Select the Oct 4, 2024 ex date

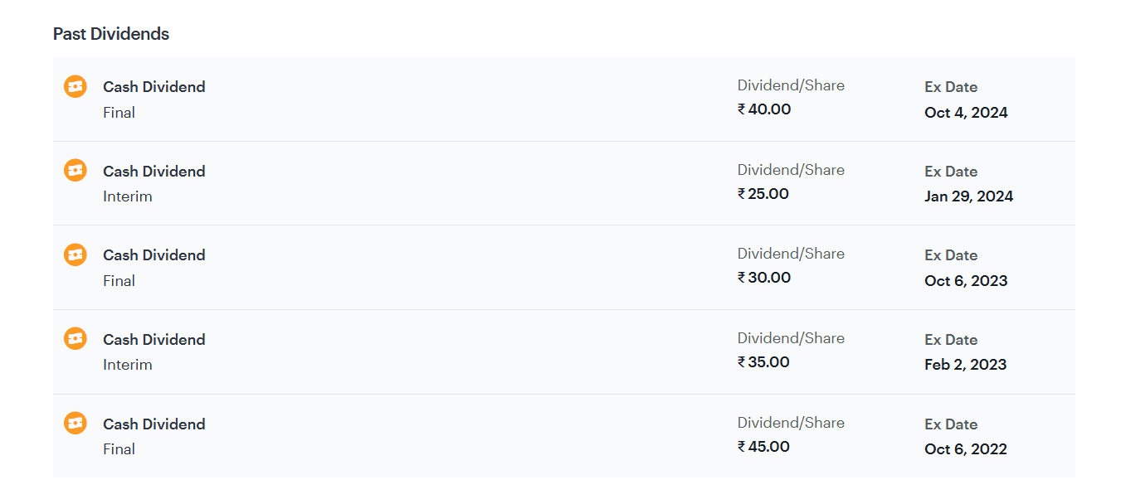tap(966, 113)
